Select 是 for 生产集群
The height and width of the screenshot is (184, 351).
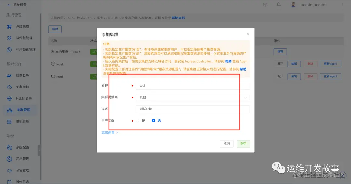pyautogui.click(x=138, y=121)
